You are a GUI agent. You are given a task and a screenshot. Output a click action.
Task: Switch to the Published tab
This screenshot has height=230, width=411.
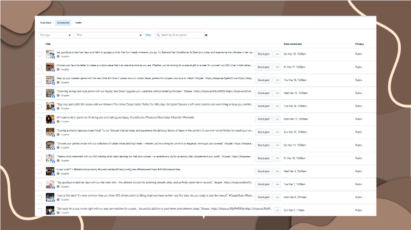point(45,23)
